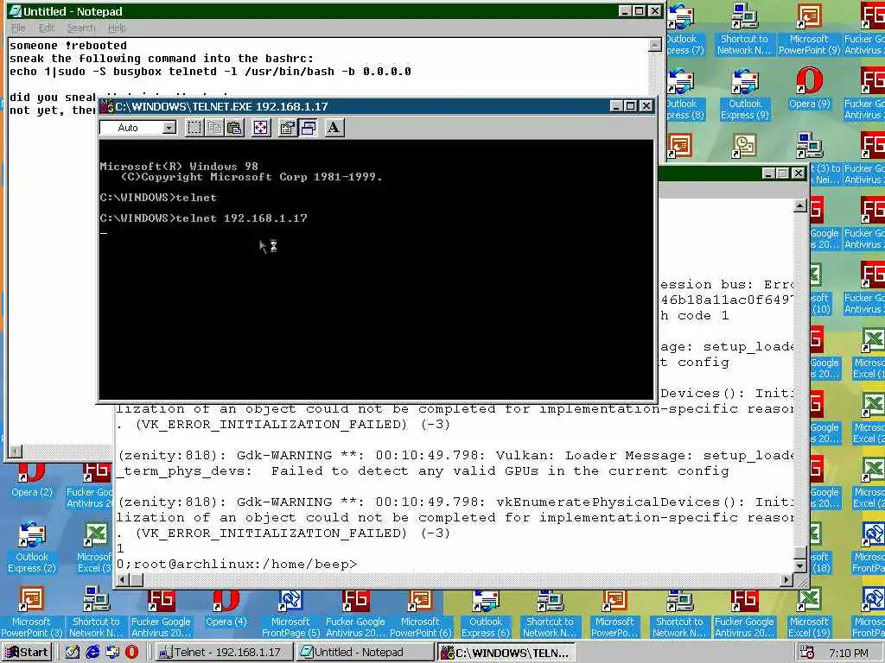Select the Outlook Express (6) desktop shortcut

pos(486,614)
